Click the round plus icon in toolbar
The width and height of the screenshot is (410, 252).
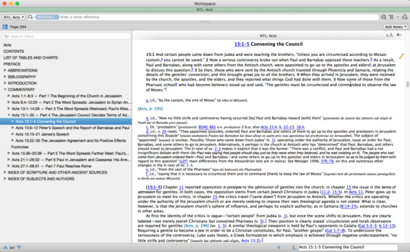point(398,17)
